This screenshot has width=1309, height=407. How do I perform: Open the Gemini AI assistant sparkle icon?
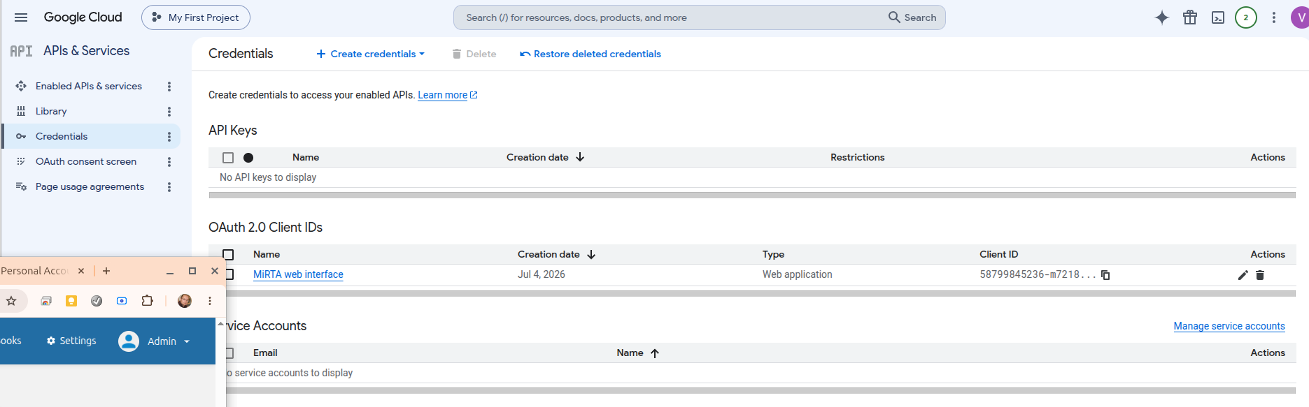(x=1162, y=17)
